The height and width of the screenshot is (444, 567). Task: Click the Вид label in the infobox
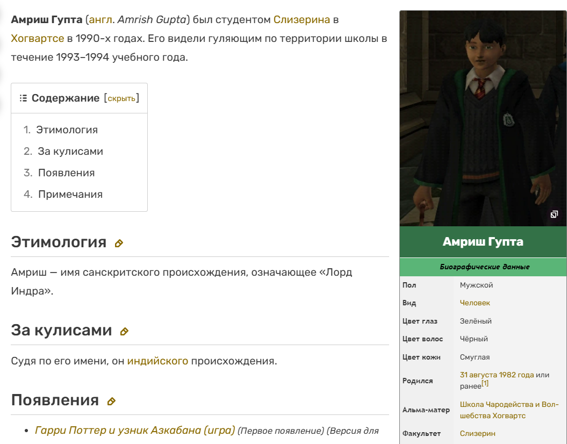coord(409,303)
